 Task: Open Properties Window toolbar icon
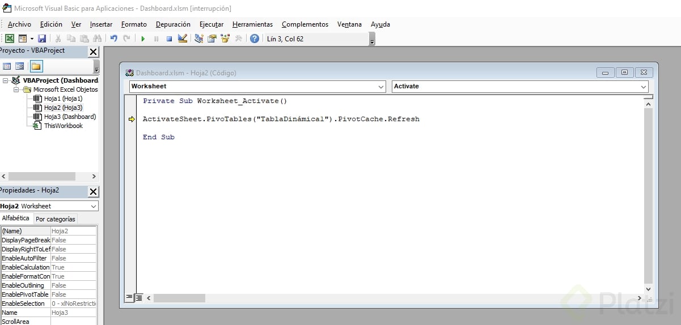pyautogui.click(x=212, y=39)
